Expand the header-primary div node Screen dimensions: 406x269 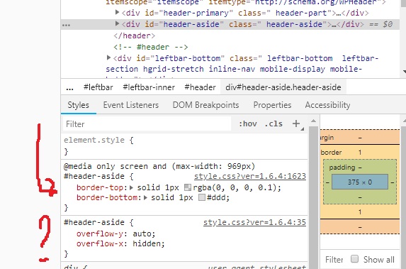click(117, 12)
